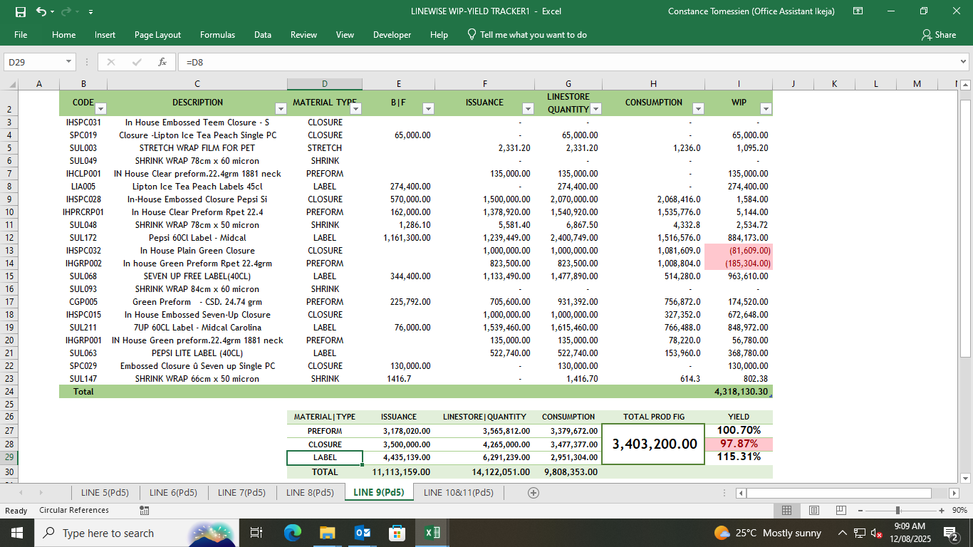The width and height of the screenshot is (973, 547).
Task: Select Normal view icon in the status bar
Action: (787, 510)
